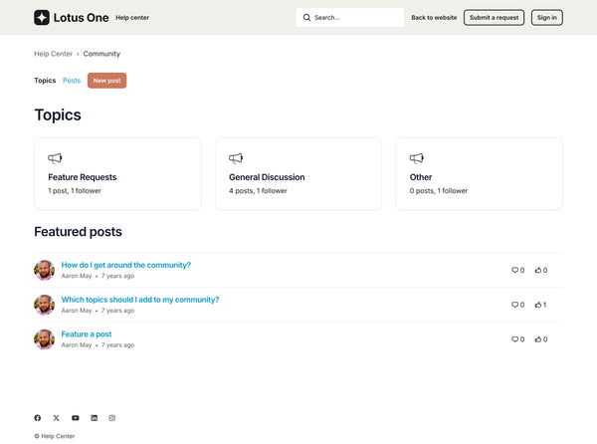Image resolution: width=597 pixels, height=444 pixels.
Task: Open the 'Feature a post' post
Action: point(87,334)
